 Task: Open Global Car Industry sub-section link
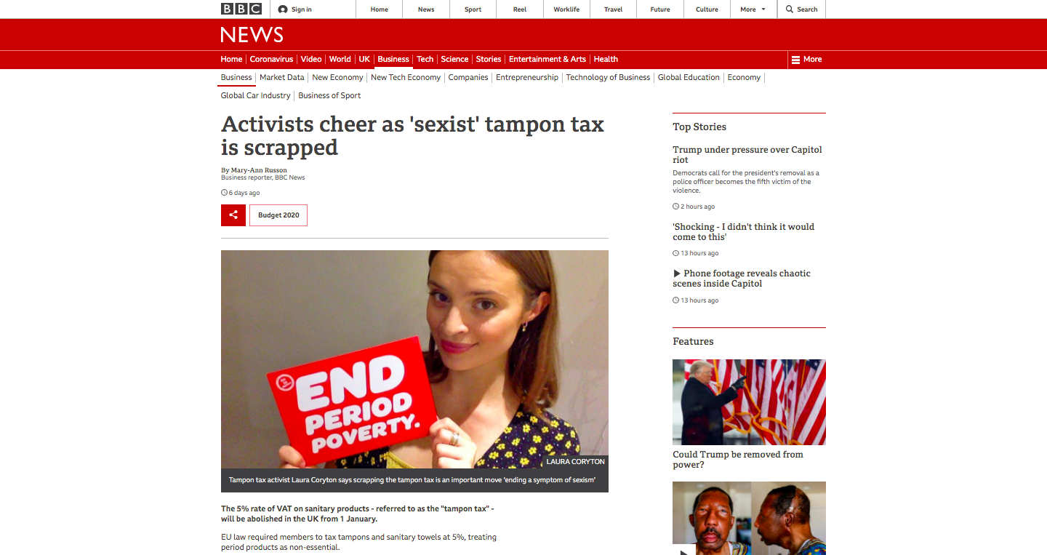255,96
